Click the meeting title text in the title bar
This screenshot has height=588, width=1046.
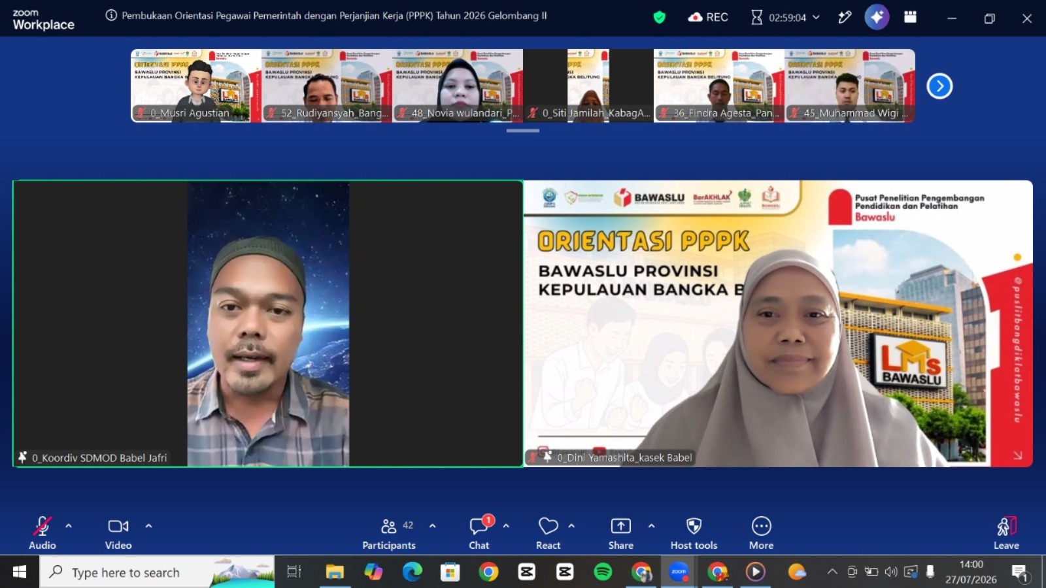(x=334, y=16)
